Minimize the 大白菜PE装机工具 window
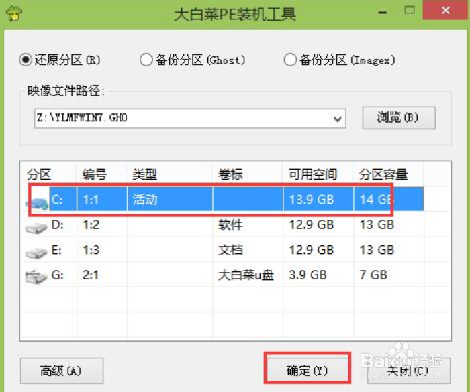This screenshot has width=470, height=392. click(382, 12)
